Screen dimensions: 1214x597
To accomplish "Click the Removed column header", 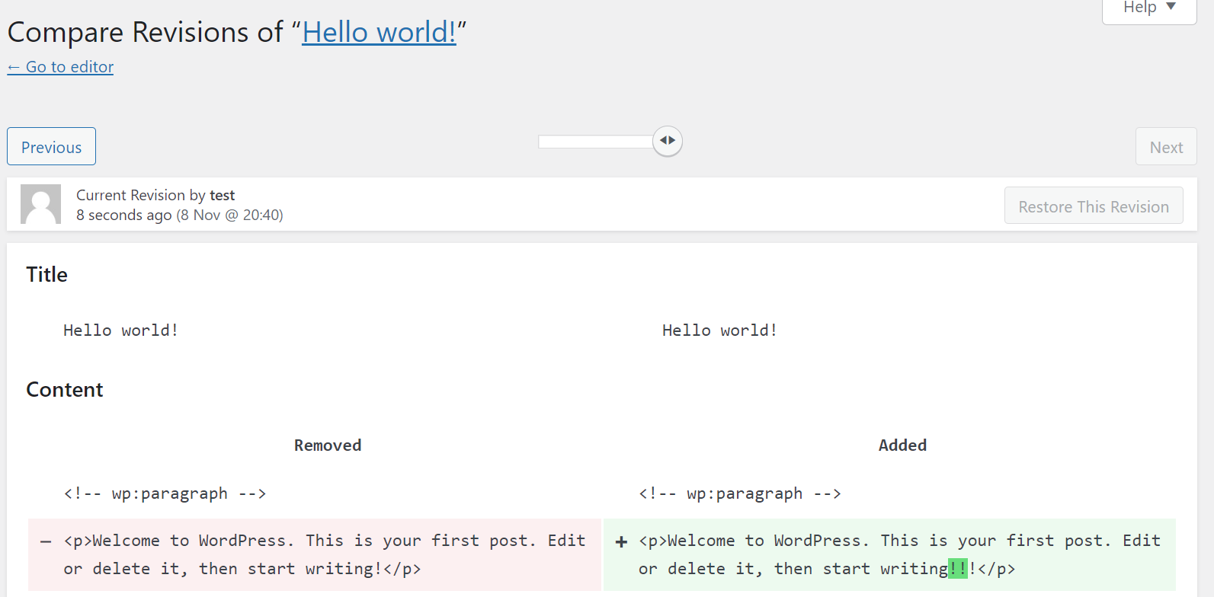I will coord(328,445).
